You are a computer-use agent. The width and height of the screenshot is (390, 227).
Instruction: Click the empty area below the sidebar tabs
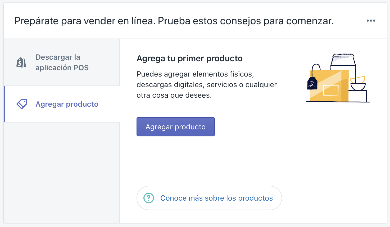click(62, 172)
